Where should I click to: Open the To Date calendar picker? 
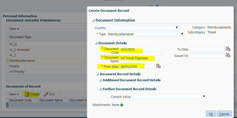[x=228, y=49]
